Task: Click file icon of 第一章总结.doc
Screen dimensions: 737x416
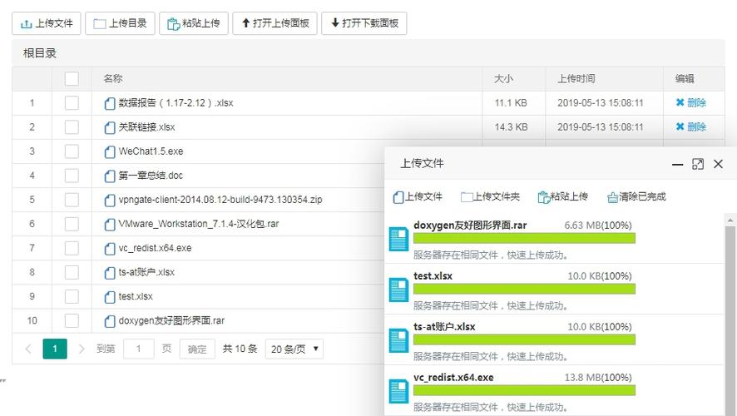Action: pyautogui.click(x=110, y=176)
